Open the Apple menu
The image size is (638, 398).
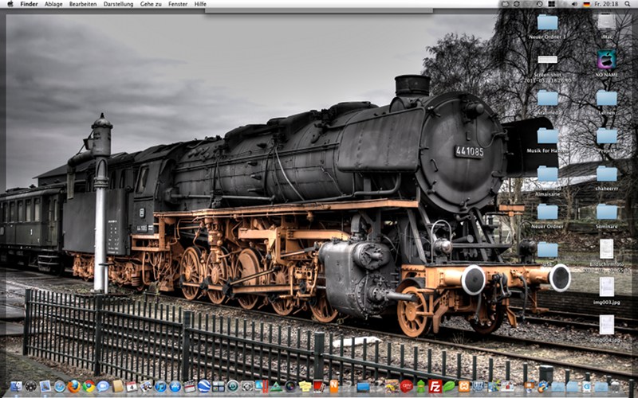[x=10, y=4]
